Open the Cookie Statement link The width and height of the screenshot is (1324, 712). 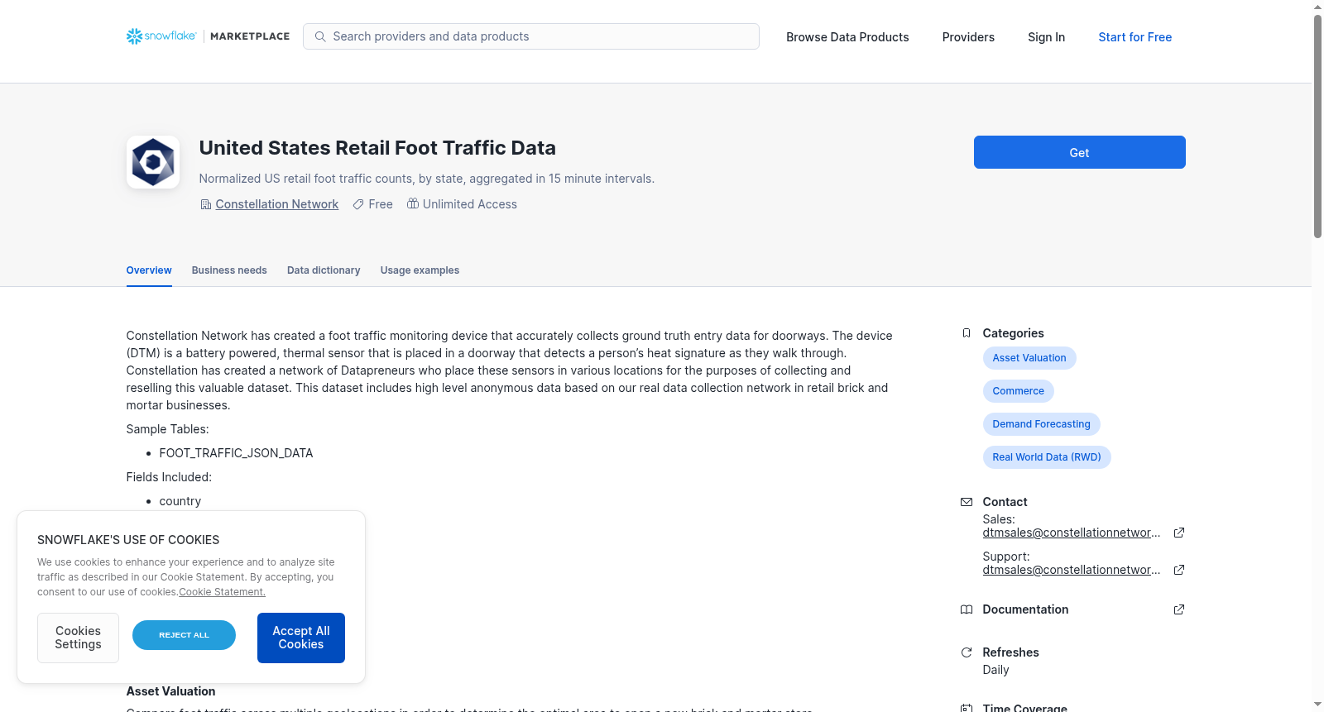pos(222,592)
